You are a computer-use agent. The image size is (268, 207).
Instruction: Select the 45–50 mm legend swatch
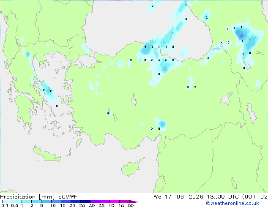tap(124, 202)
